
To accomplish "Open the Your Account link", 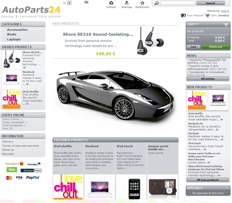I will (195, 15).
